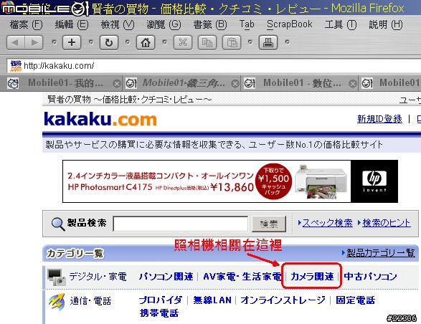Open the 製品カテゴリ一覧 link

380,252
